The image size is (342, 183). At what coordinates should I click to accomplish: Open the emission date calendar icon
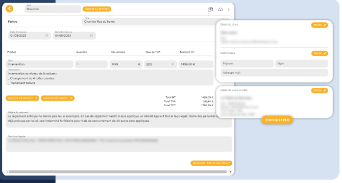point(46,36)
